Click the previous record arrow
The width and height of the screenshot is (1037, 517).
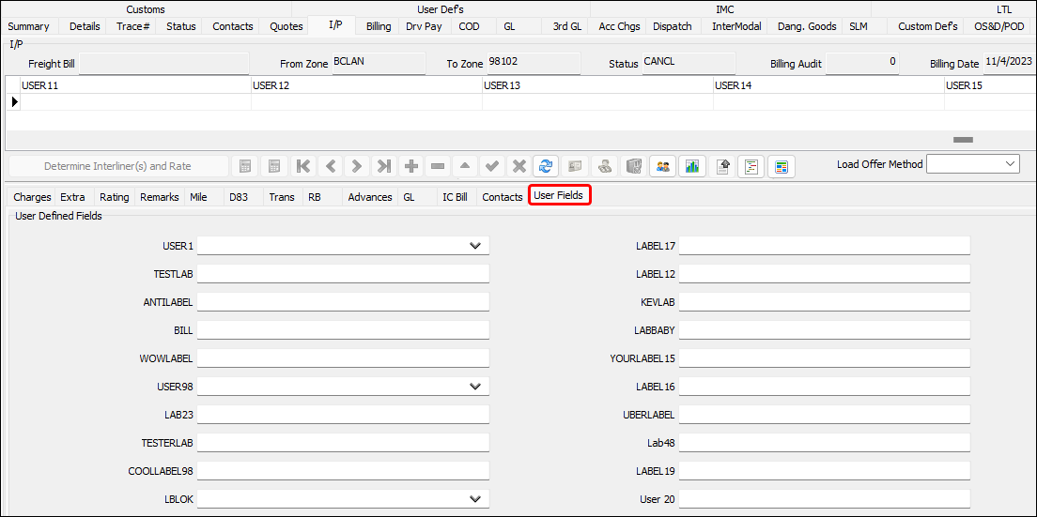[x=331, y=166]
